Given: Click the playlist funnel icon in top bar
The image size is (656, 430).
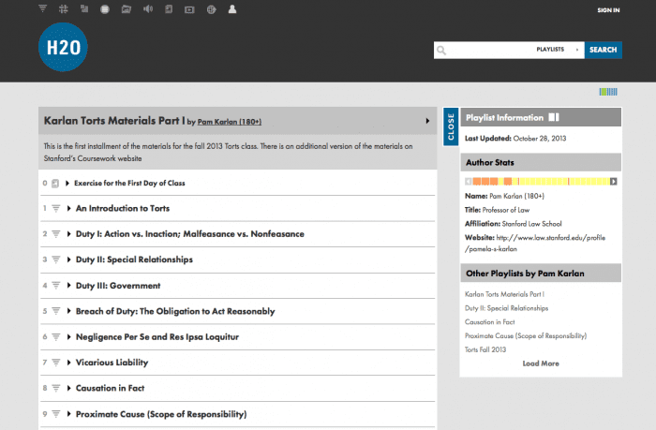Looking at the screenshot, I should (x=43, y=9).
